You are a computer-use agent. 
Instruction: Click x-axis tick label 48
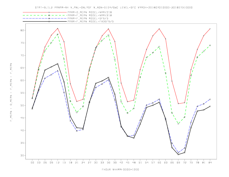click(134, 163)
